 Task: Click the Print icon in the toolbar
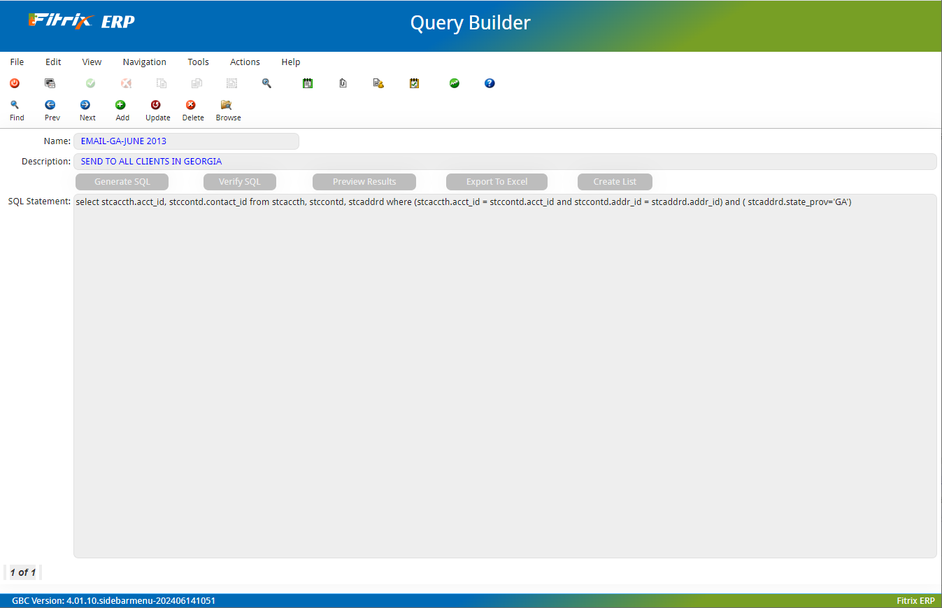click(50, 83)
